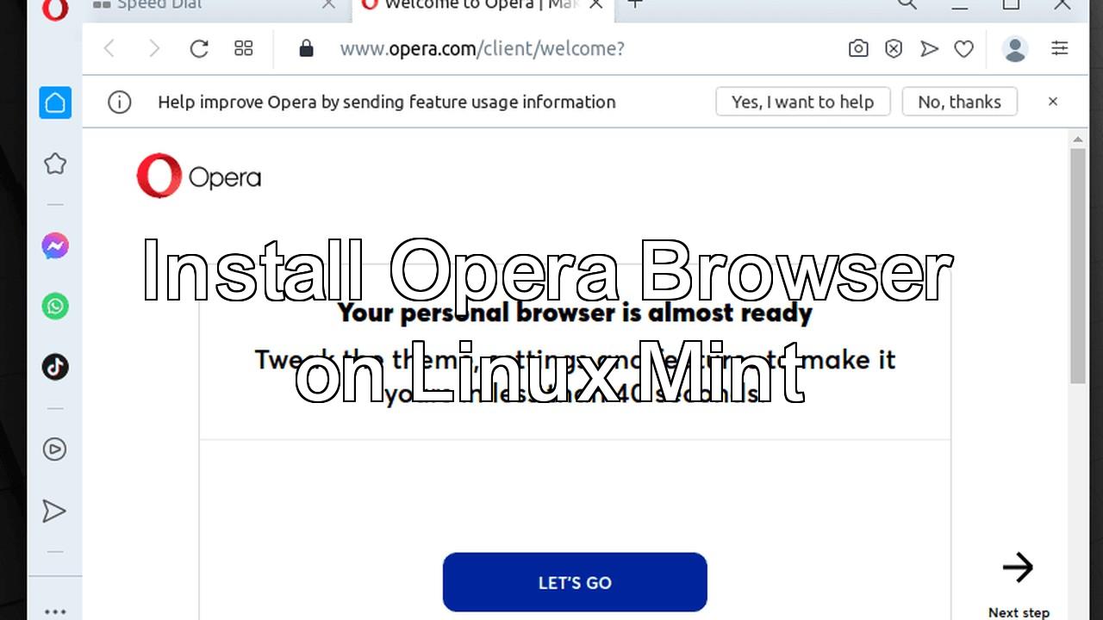This screenshot has width=1103, height=620.
Task: Click Yes, I want to help
Action: [802, 102]
